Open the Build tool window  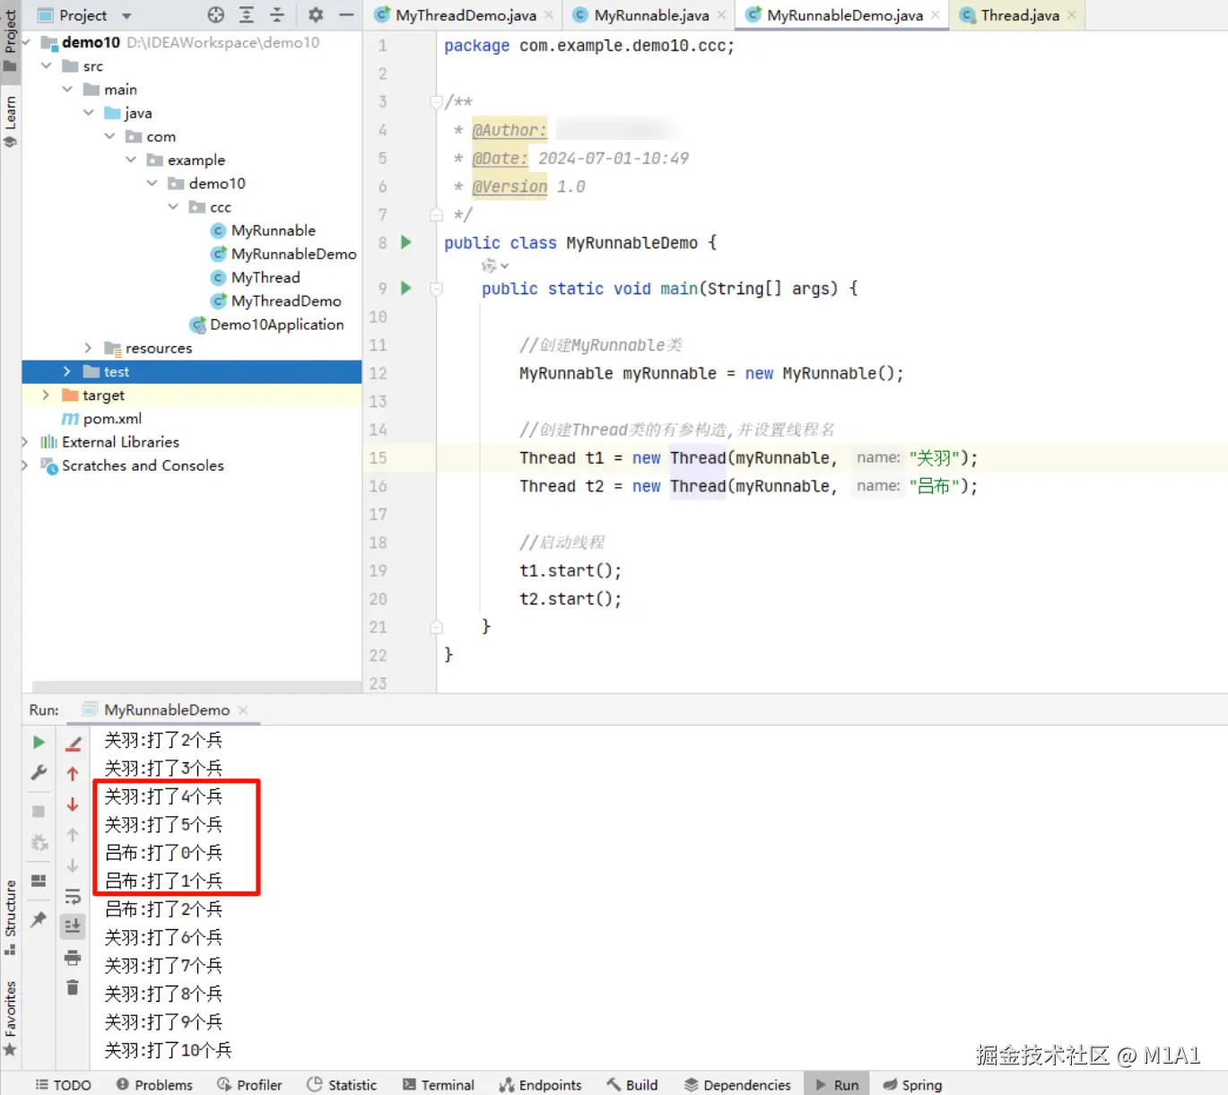632,1084
